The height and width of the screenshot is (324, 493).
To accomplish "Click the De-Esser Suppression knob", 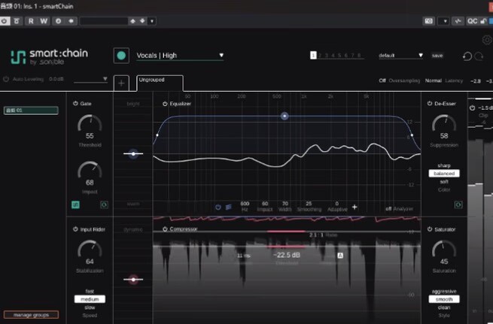I will point(444,123).
